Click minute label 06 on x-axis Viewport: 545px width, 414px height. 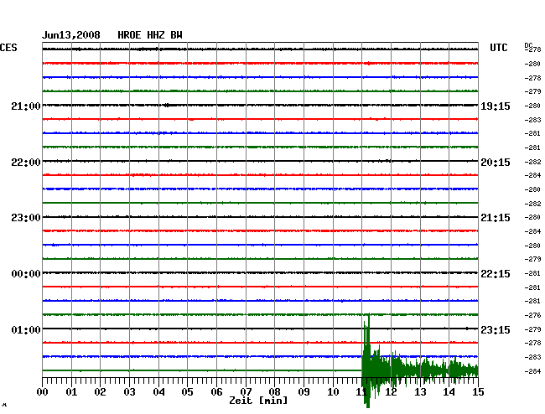[x=216, y=391]
